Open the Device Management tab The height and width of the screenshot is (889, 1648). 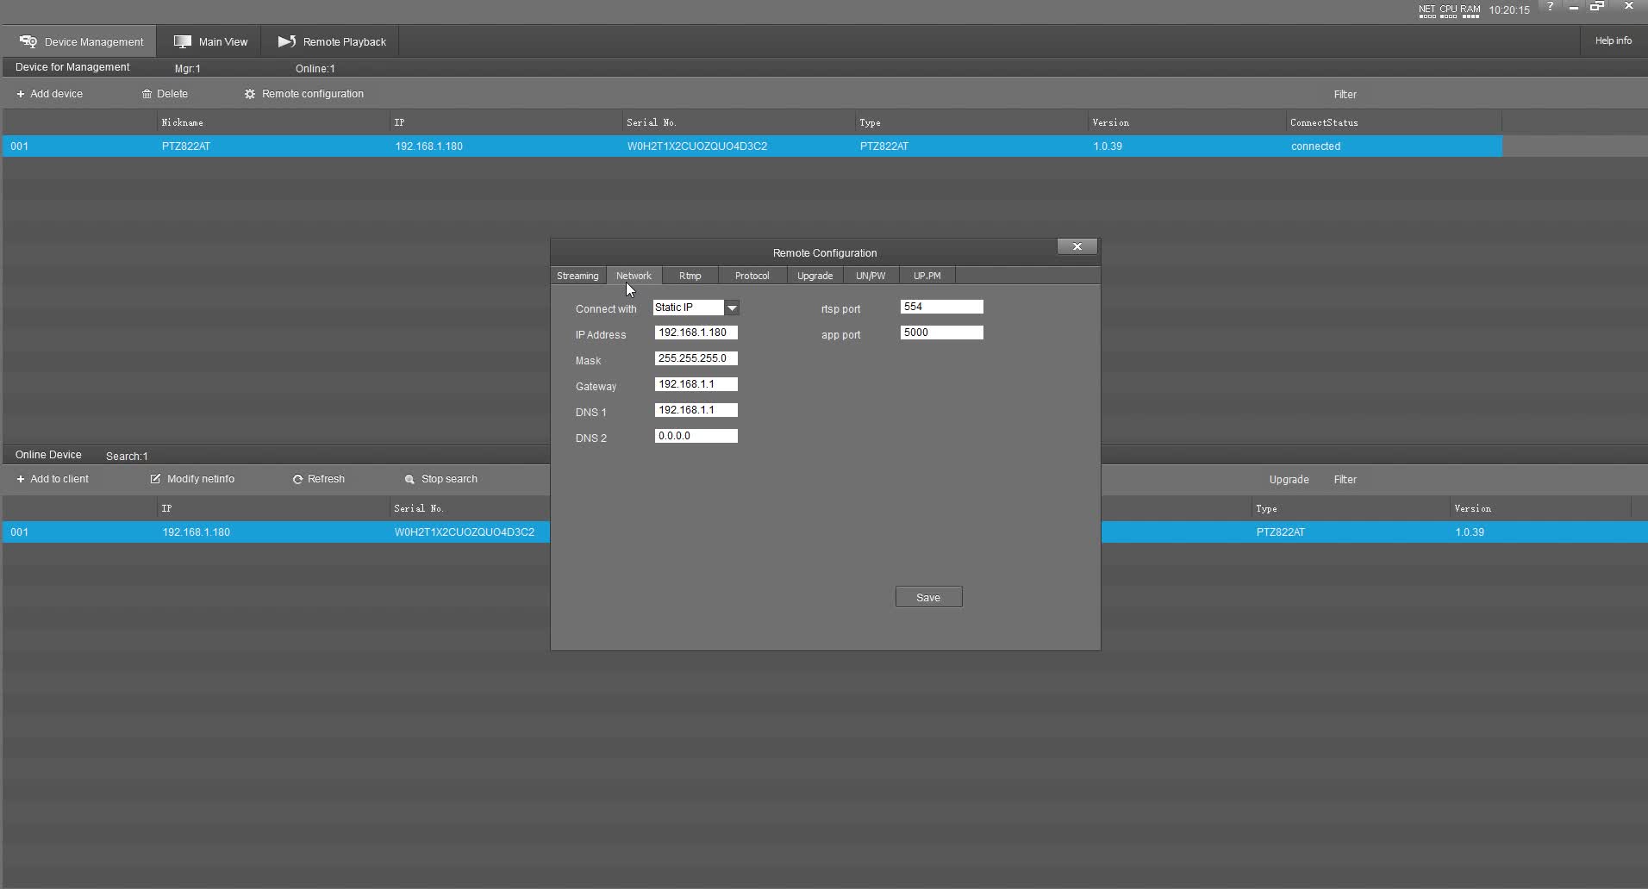(79, 41)
